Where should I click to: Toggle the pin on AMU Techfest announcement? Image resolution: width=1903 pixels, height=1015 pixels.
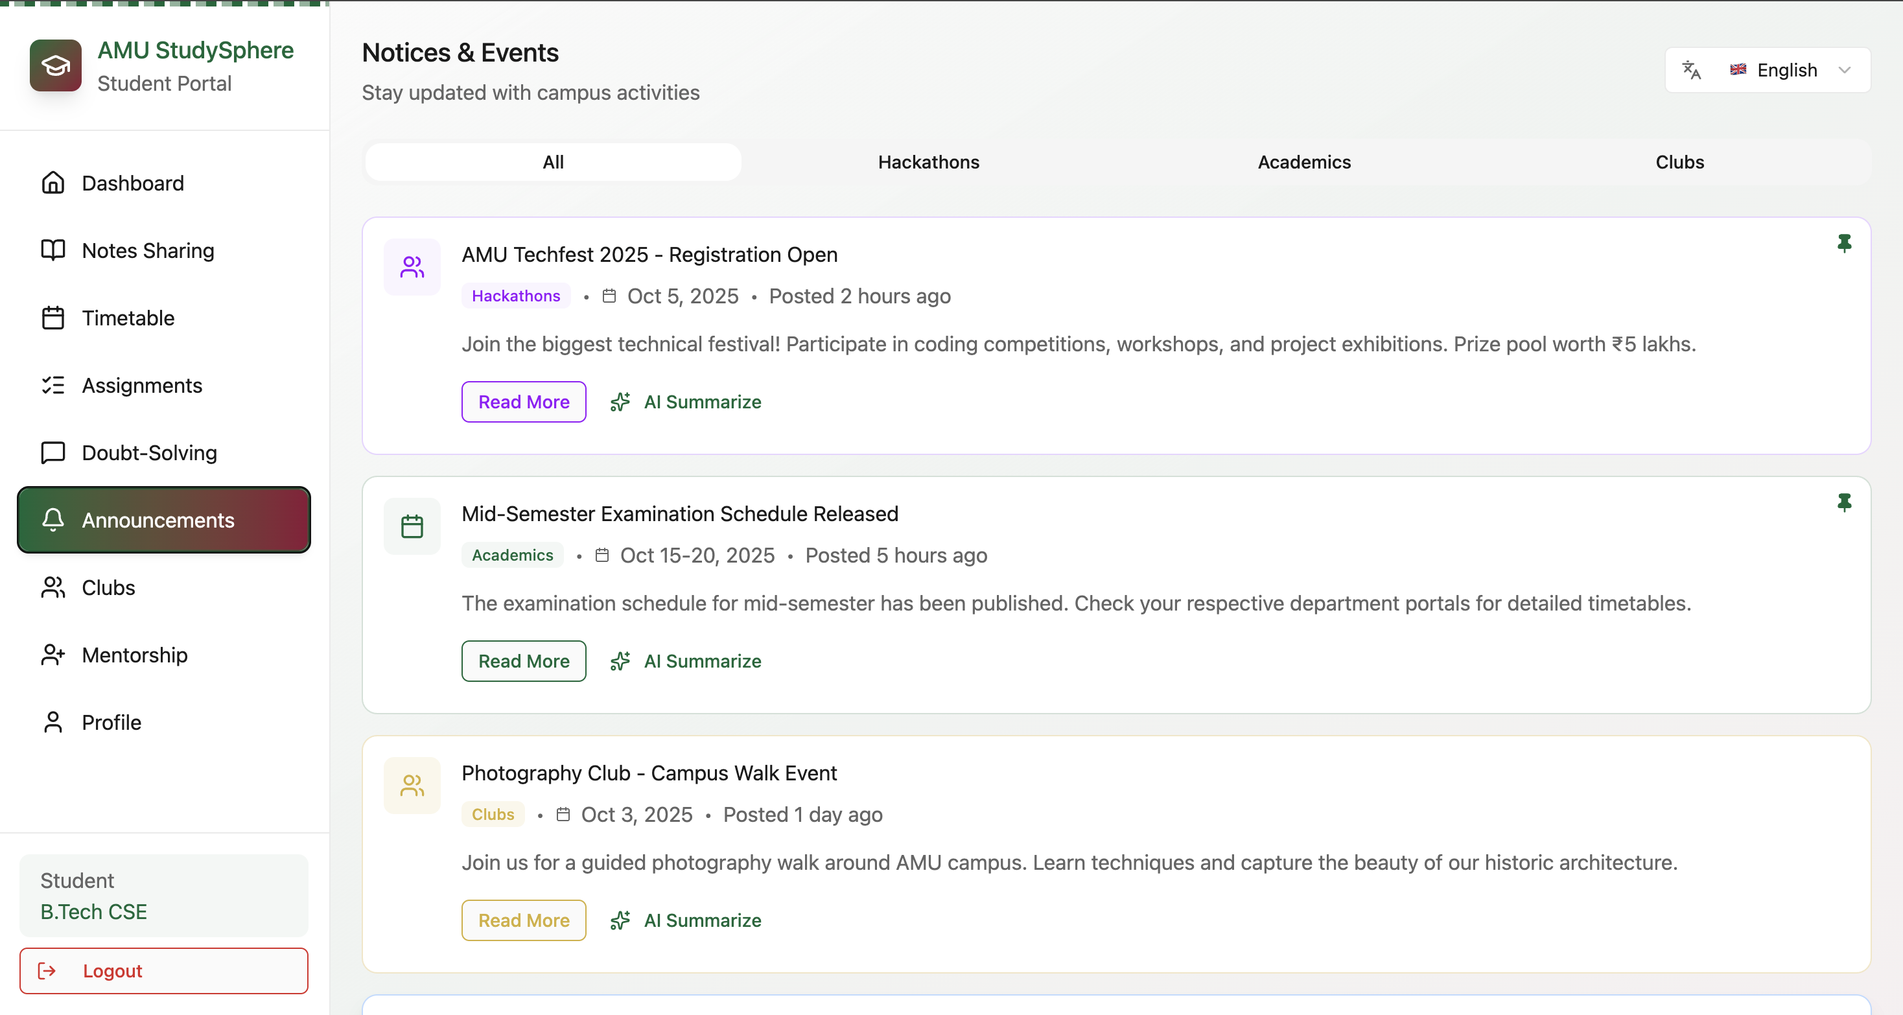(1844, 243)
